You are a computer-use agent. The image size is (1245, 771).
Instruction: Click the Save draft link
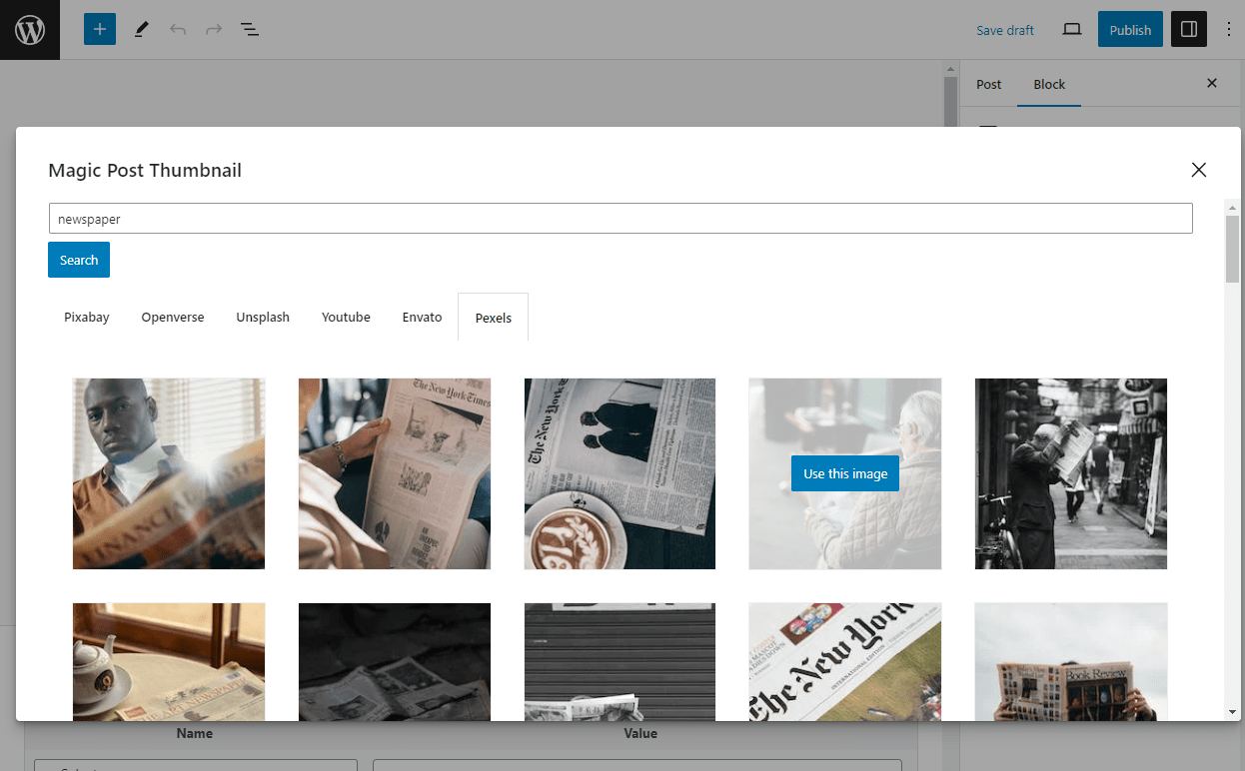1004,30
